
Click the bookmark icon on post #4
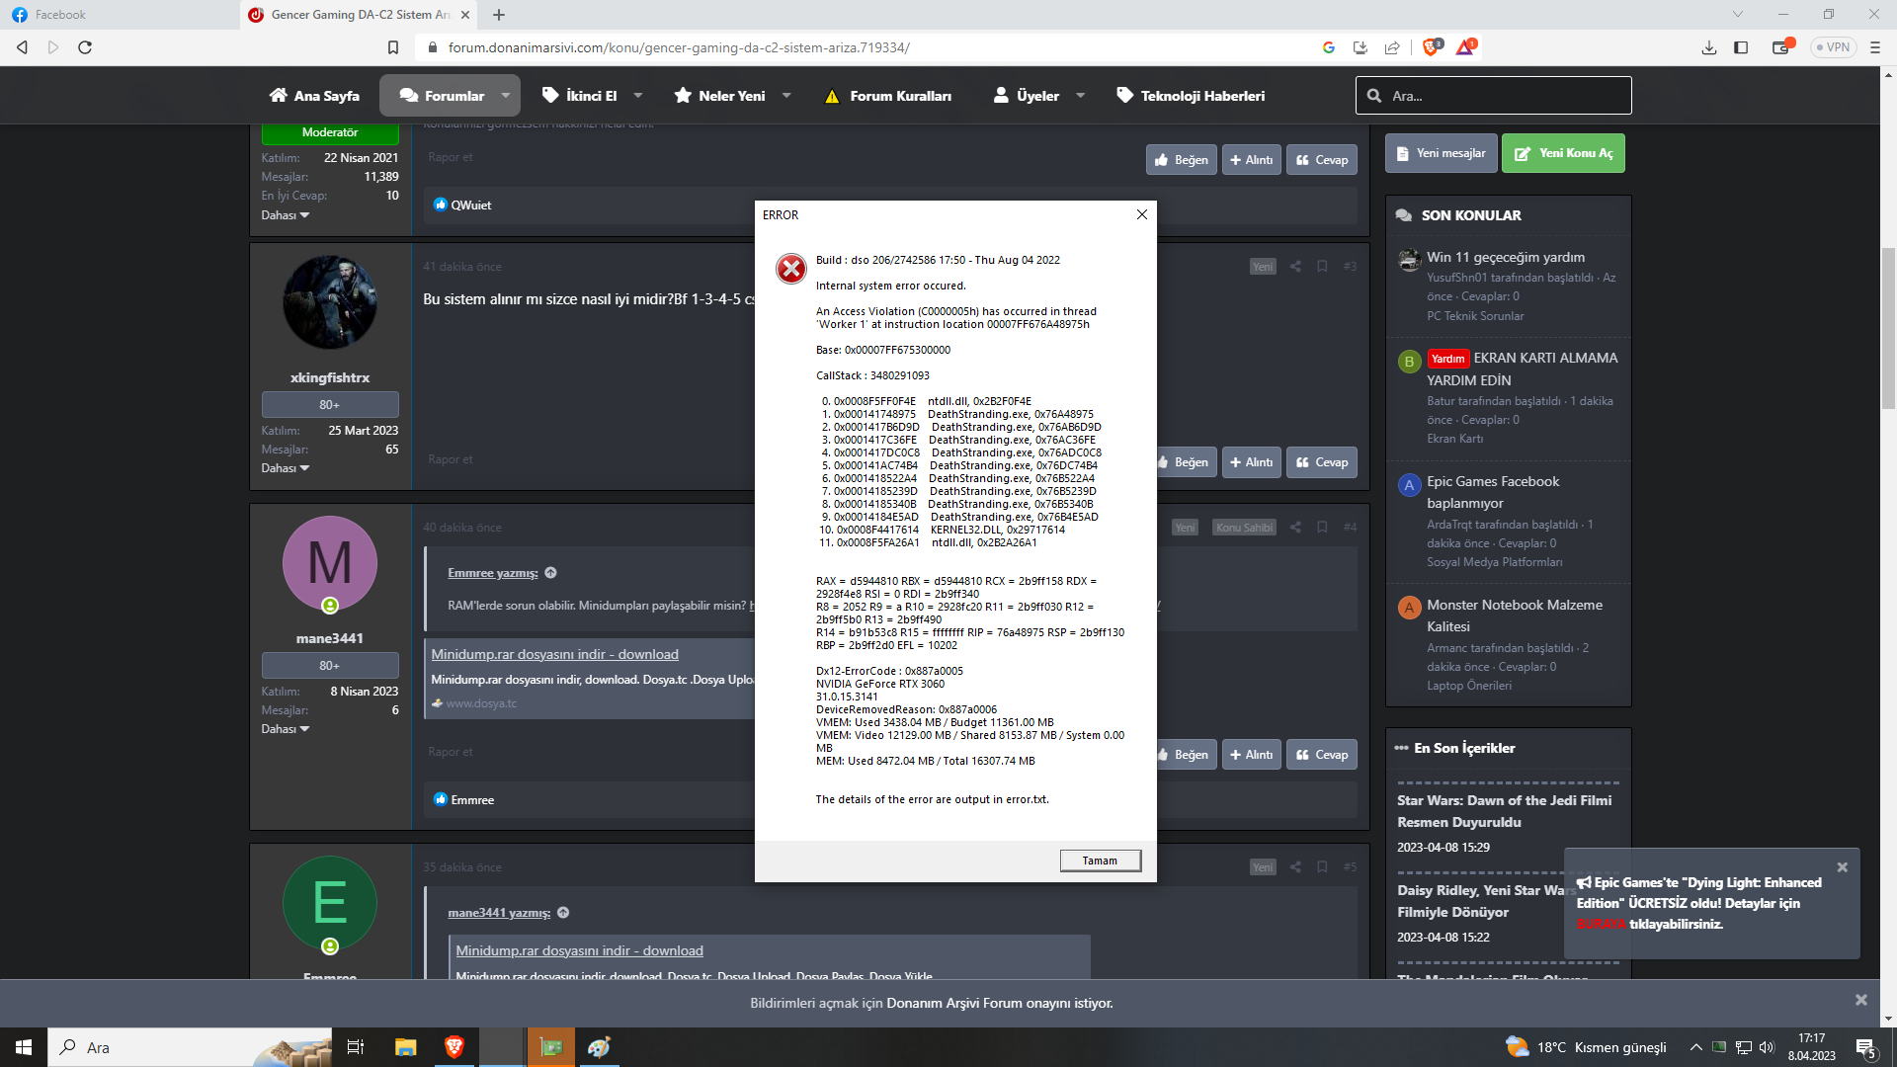pos(1322,528)
